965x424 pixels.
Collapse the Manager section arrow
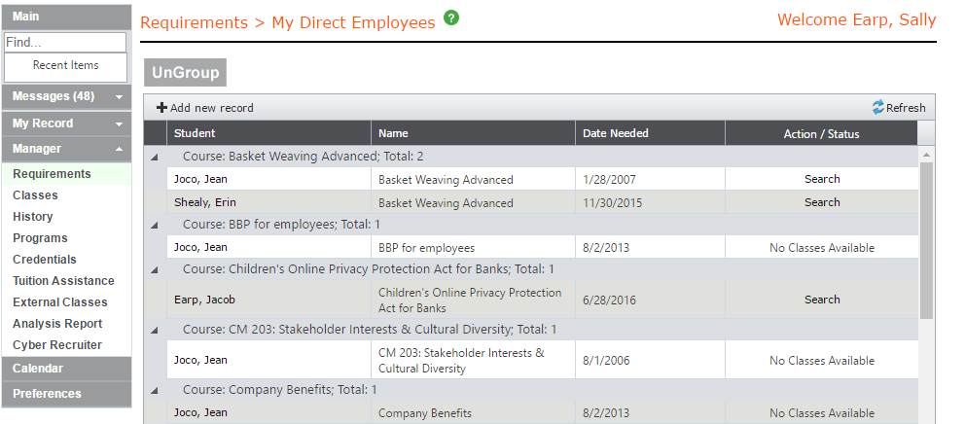pyautogui.click(x=118, y=150)
